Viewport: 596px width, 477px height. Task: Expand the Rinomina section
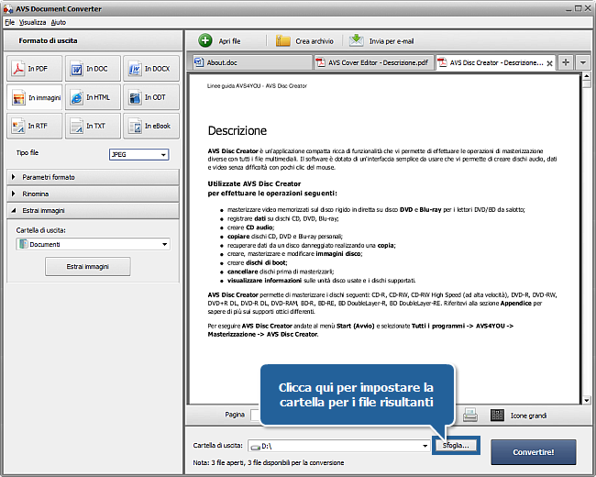pyautogui.click(x=93, y=194)
